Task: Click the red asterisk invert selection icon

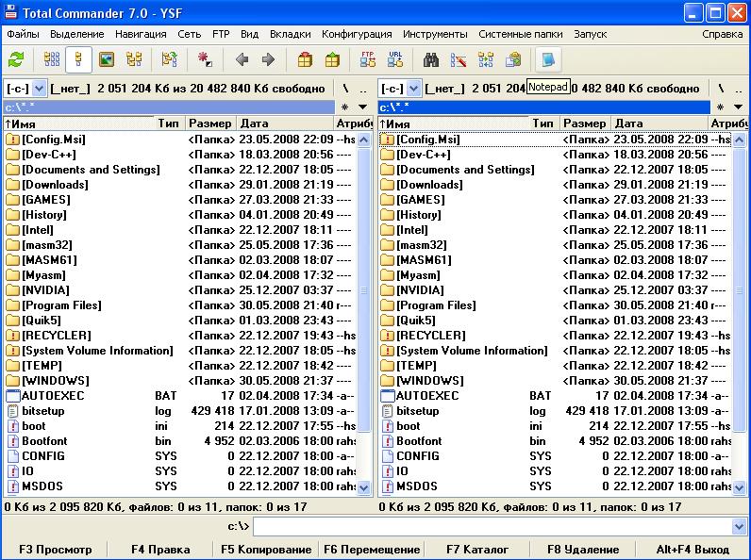Action: (x=205, y=59)
